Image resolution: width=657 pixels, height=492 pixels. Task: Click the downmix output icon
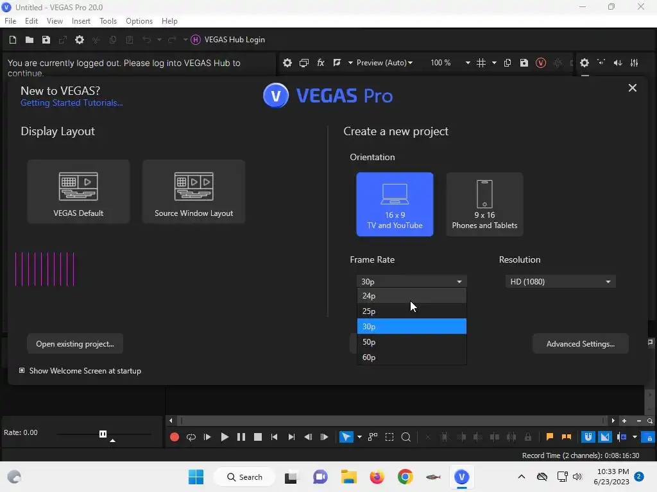point(601,63)
